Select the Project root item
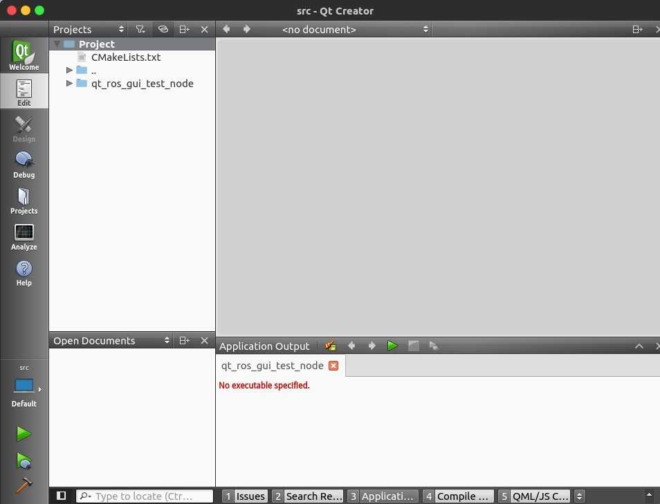Viewport: 660px width, 504px height. 96,44
